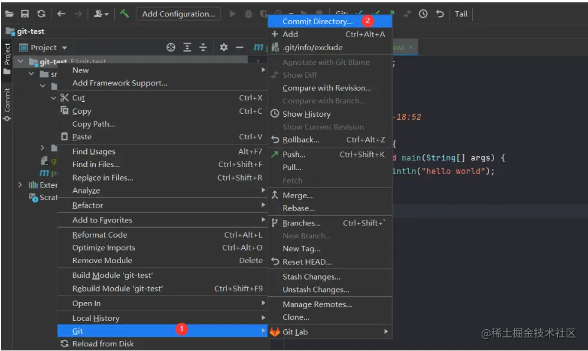Choose Merge... in Git submenu
The width and height of the screenshot is (588, 351).
click(x=330, y=195)
